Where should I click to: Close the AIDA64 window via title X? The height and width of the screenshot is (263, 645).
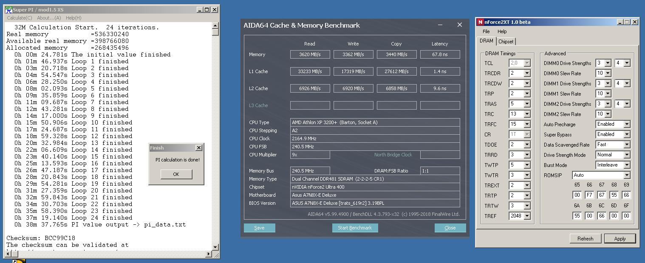click(x=459, y=25)
